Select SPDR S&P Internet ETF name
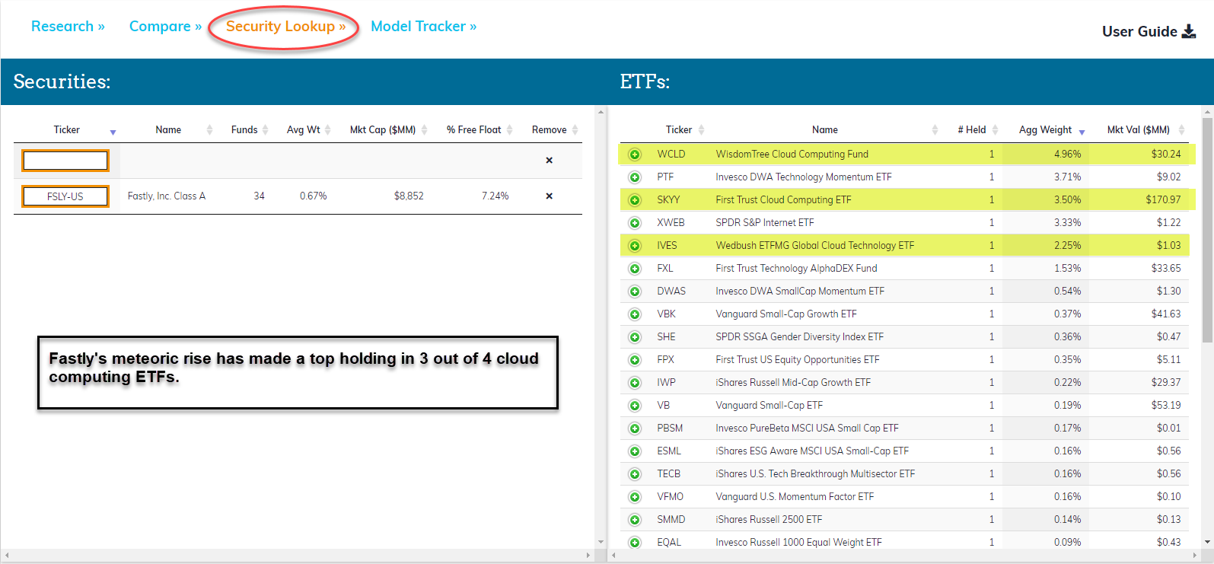 coord(764,223)
